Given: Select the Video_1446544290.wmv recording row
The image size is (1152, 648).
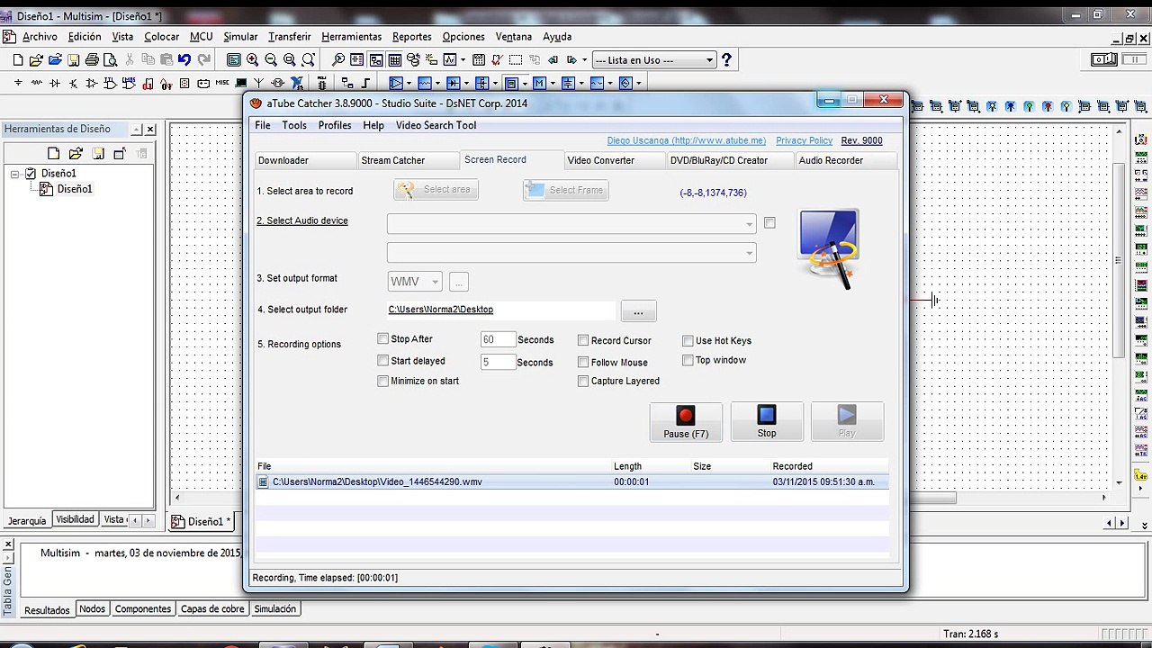Looking at the screenshot, I should 571,481.
